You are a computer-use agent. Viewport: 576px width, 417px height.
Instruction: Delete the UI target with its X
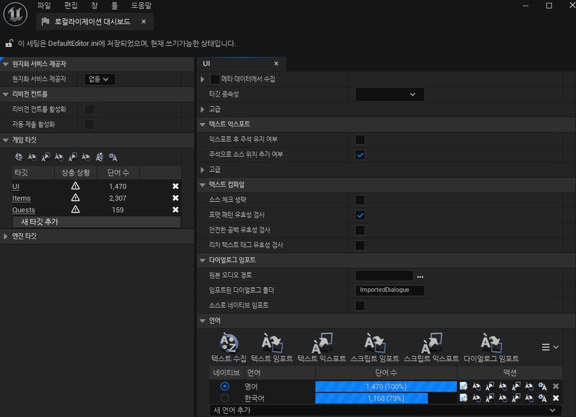pos(176,186)
